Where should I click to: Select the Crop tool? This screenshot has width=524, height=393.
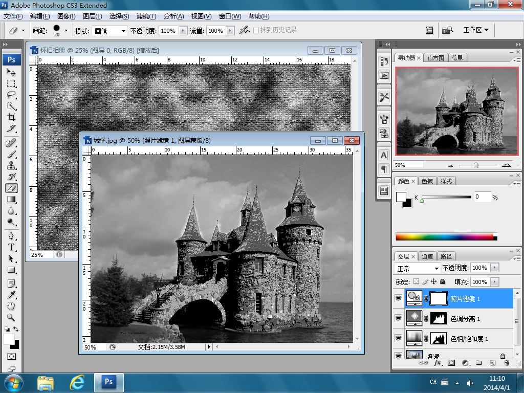[x=11, y=117]
